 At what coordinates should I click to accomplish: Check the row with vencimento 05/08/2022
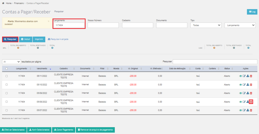click(x=7, y=102)
